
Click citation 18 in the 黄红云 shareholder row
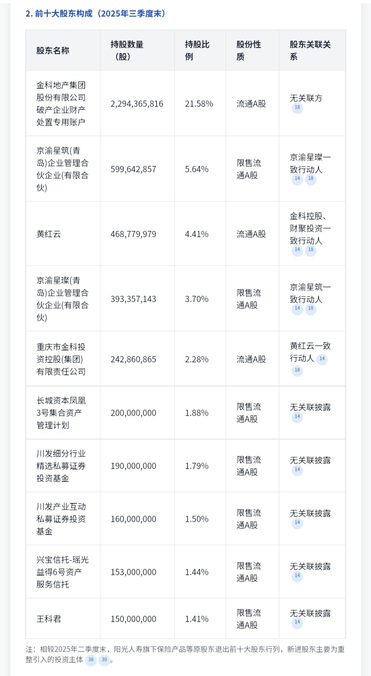coord(310,250)
